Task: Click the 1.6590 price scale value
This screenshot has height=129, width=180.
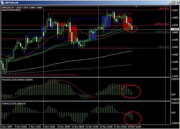Action: coord(175,40)
